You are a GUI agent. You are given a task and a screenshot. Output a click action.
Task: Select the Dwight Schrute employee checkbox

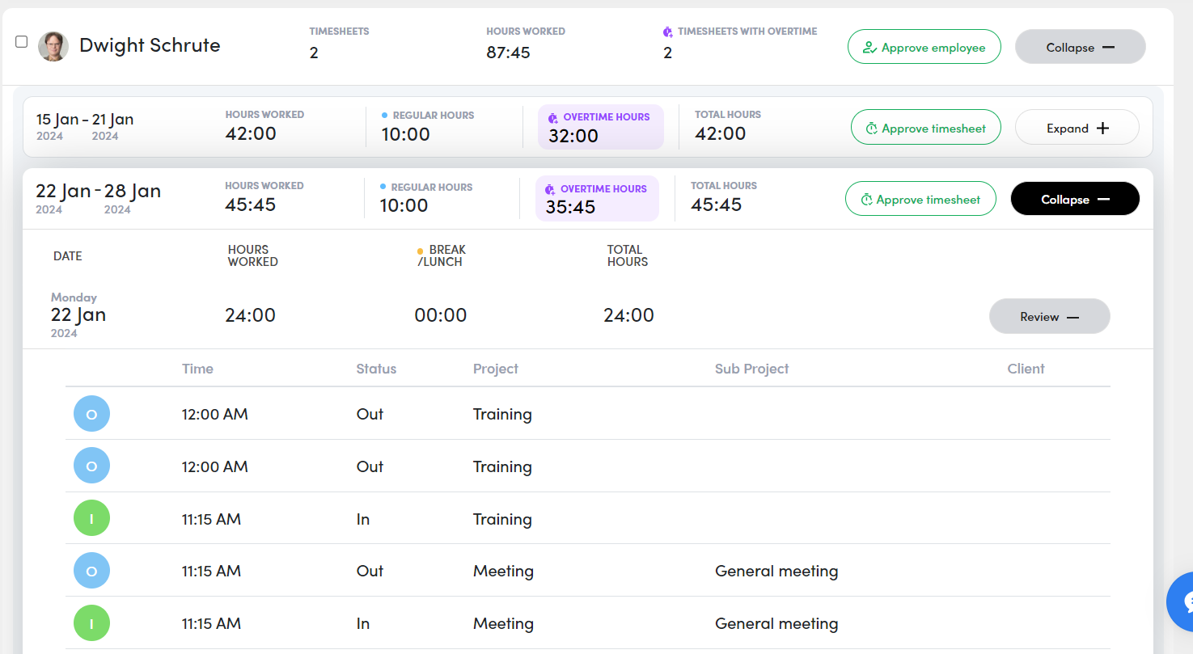coord(22,42)
